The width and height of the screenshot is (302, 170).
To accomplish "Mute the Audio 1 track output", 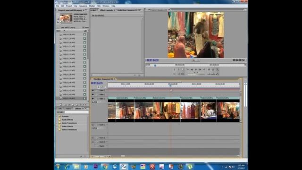I will (92, 125).
